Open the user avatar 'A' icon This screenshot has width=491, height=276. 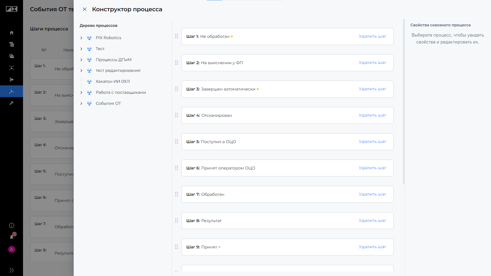[12, 249]
